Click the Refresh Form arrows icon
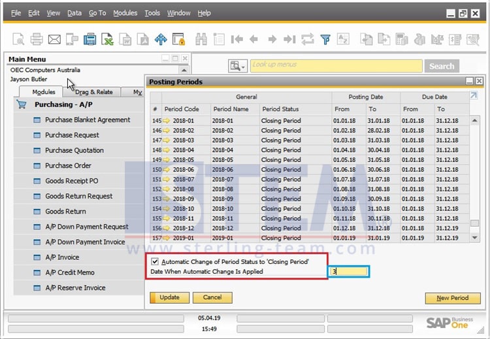The image size is (490, 339). point(308,39)
